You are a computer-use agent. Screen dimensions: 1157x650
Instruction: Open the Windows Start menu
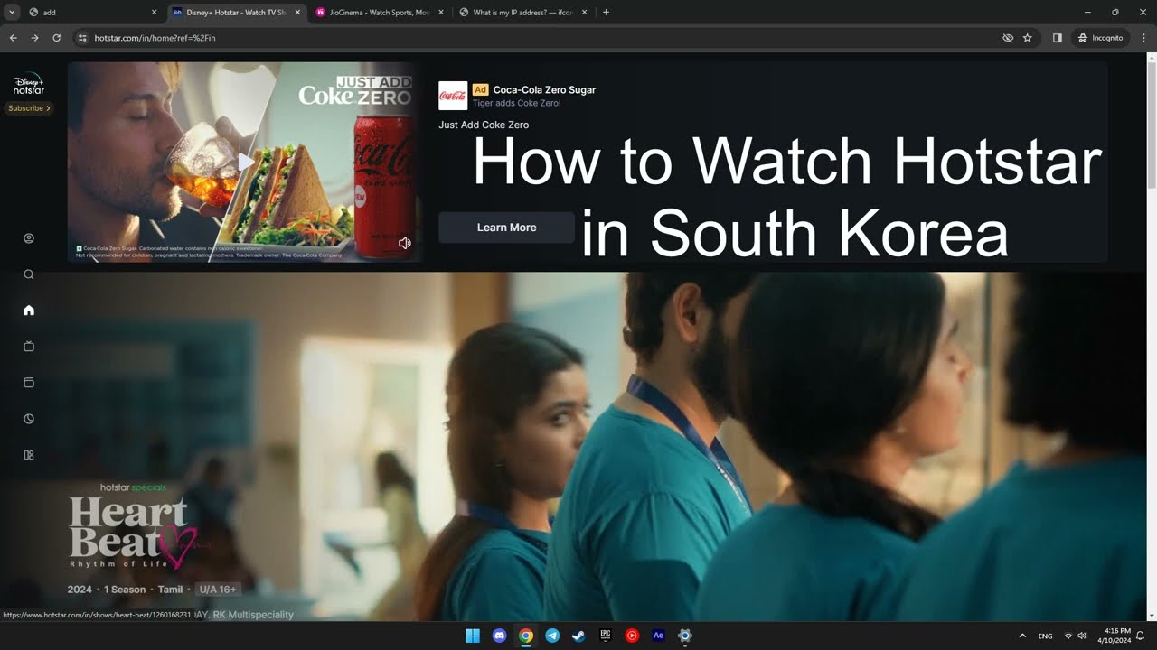coord(473,636)
